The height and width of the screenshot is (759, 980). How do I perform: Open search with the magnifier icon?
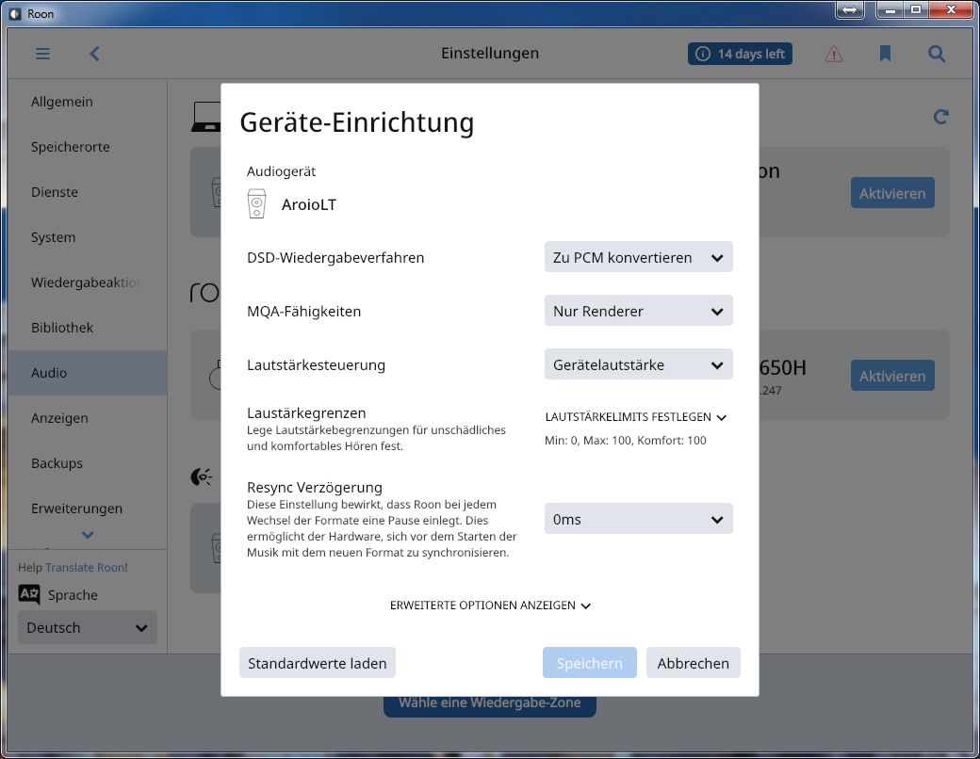point(937,54)
